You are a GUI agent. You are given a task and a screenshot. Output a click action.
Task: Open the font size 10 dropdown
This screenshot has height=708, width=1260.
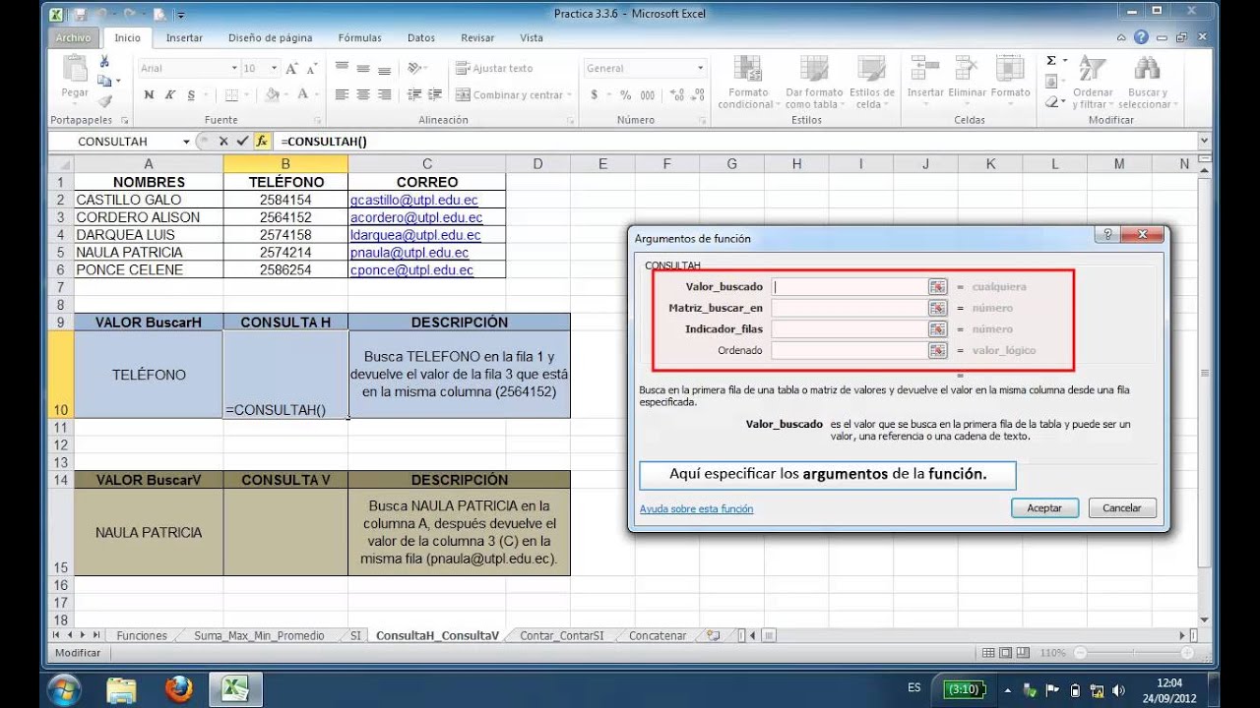276,69
